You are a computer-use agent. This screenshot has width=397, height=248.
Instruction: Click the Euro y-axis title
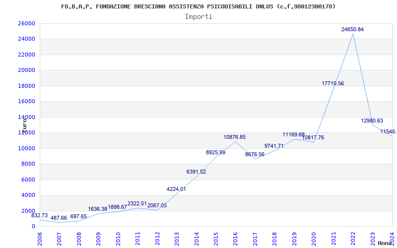tap(24, 125)
